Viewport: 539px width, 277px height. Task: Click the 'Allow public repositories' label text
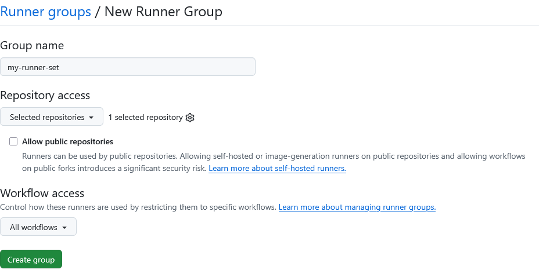(67, 141)
